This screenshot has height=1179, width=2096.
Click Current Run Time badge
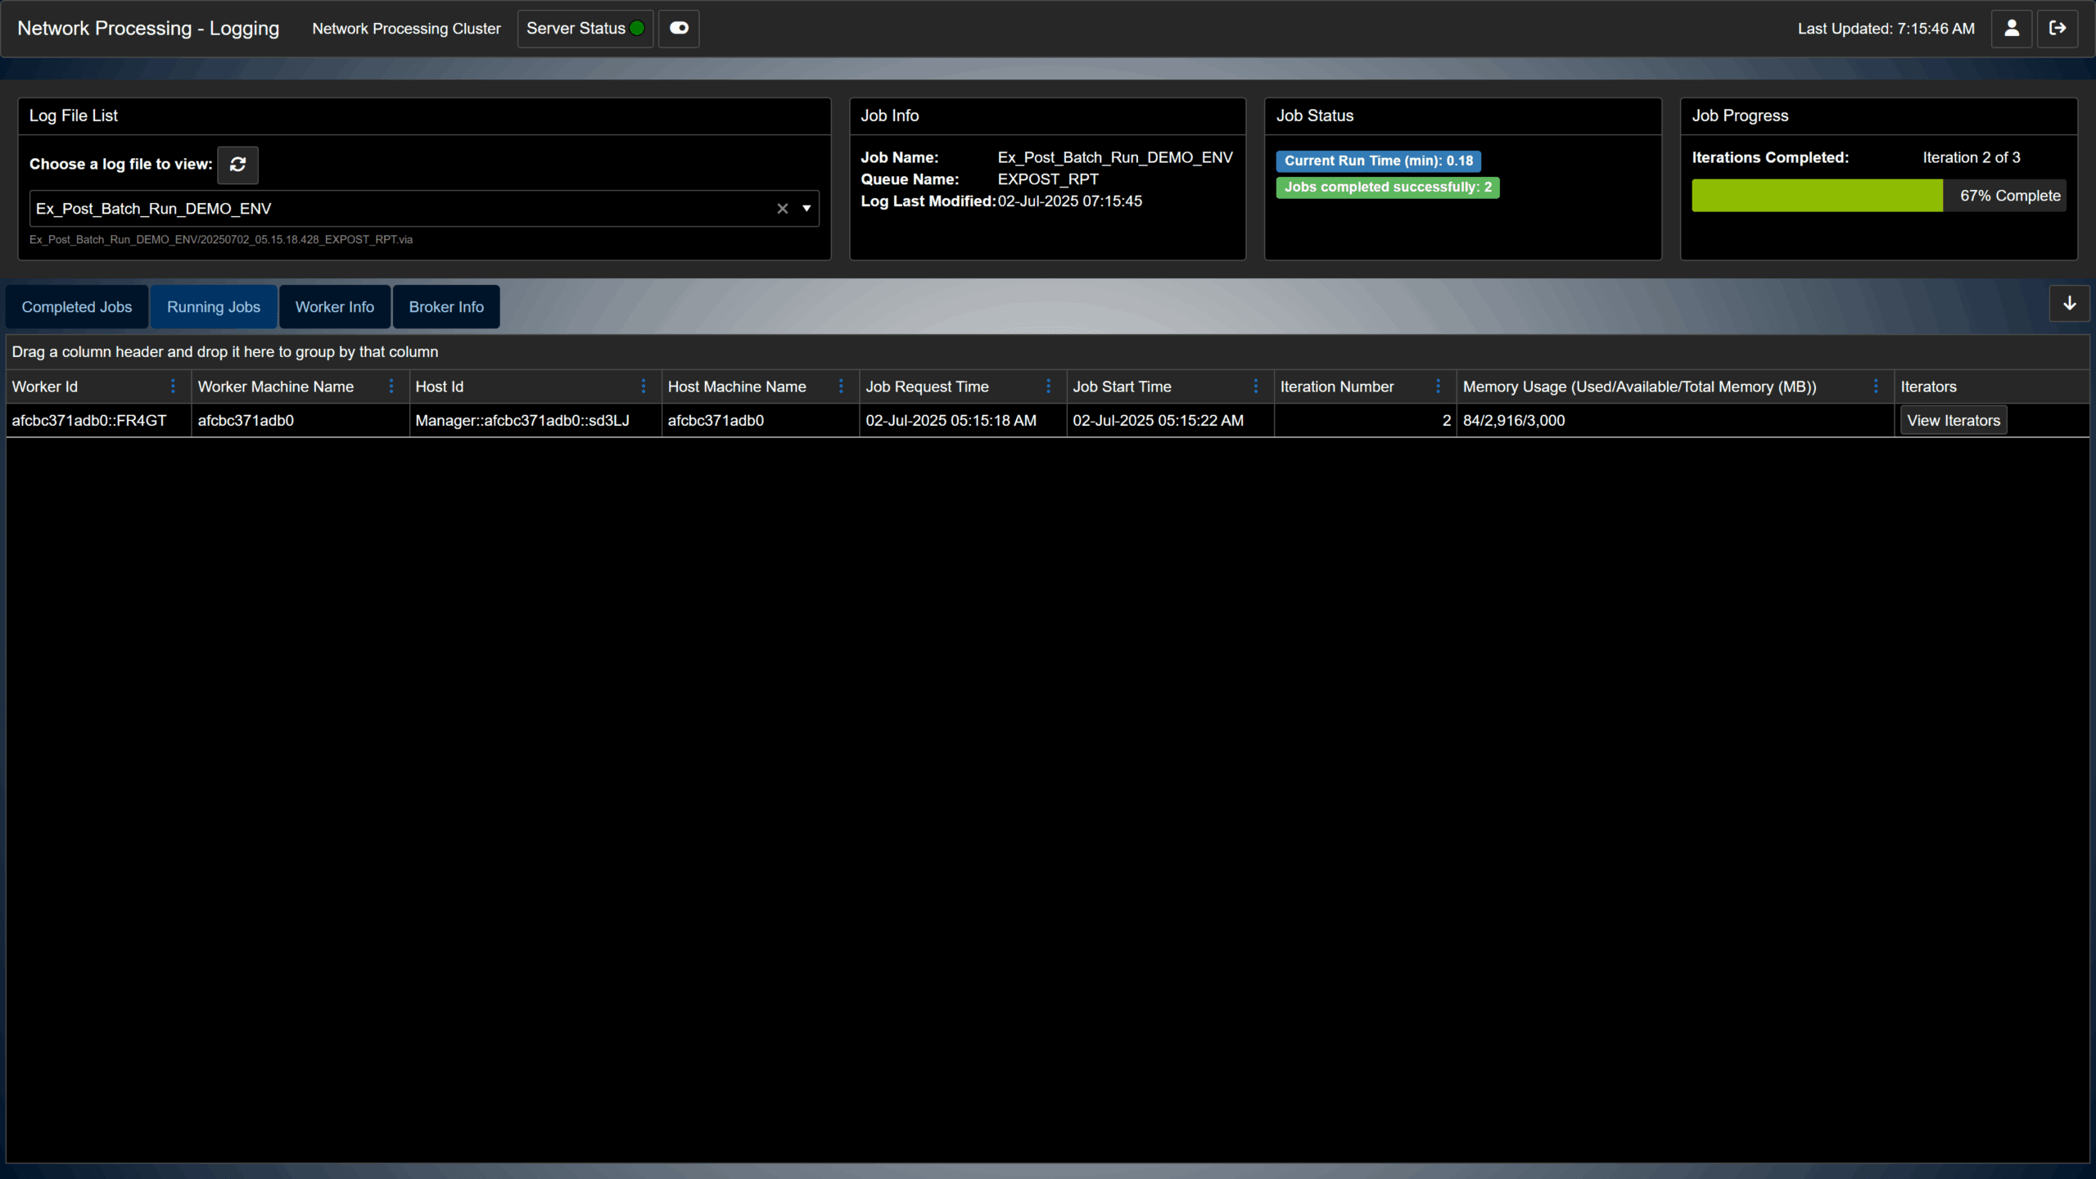1378,161
